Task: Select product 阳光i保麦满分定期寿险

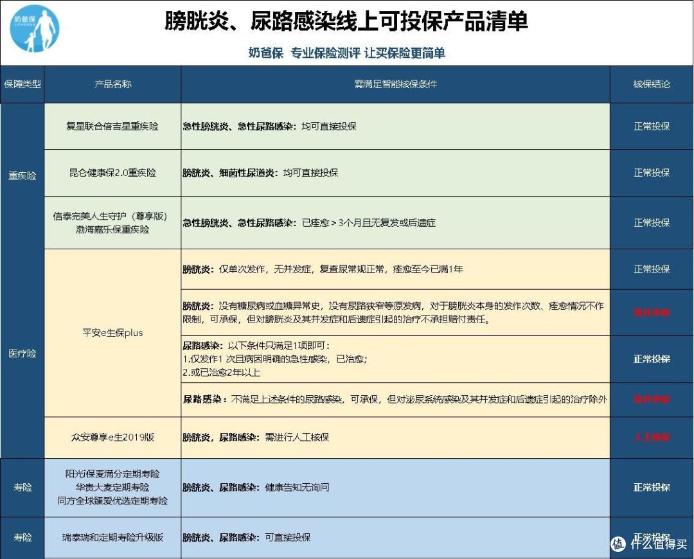Action: [112, 474]
